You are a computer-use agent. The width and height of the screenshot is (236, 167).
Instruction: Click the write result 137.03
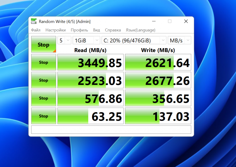coord(158,116)
